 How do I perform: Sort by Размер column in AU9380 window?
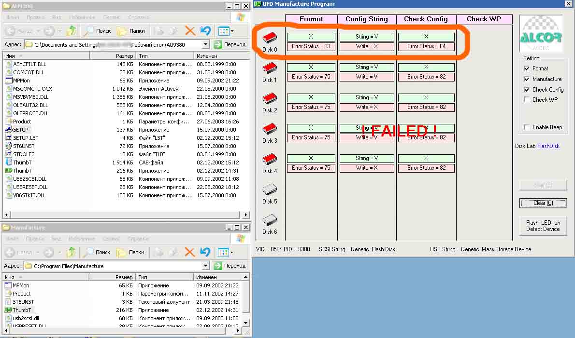tap(113, 56)
